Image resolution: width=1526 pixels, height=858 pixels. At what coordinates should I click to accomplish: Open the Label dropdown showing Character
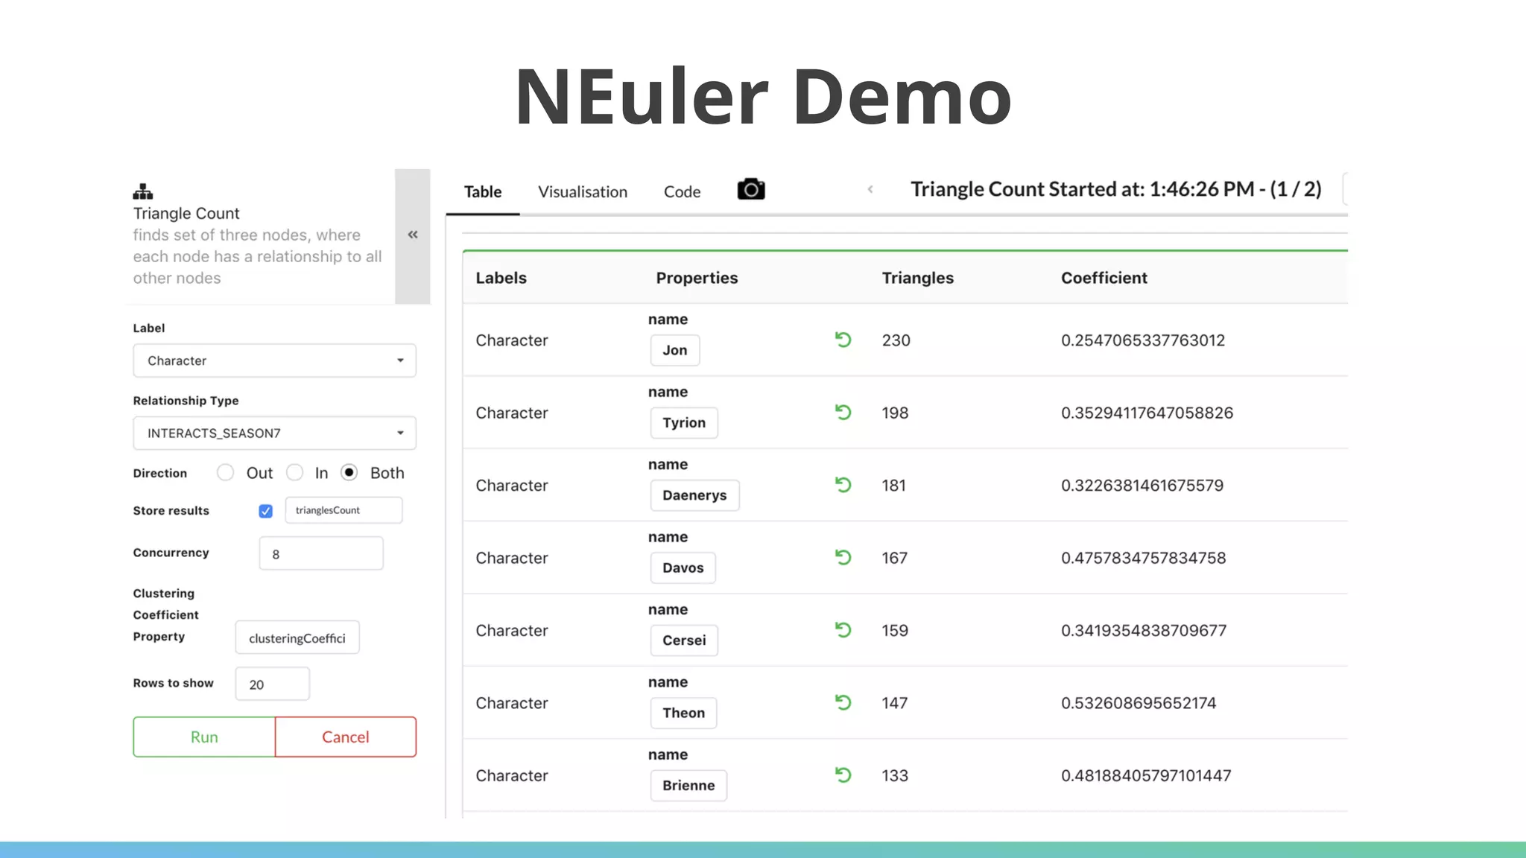pos(274,360)
